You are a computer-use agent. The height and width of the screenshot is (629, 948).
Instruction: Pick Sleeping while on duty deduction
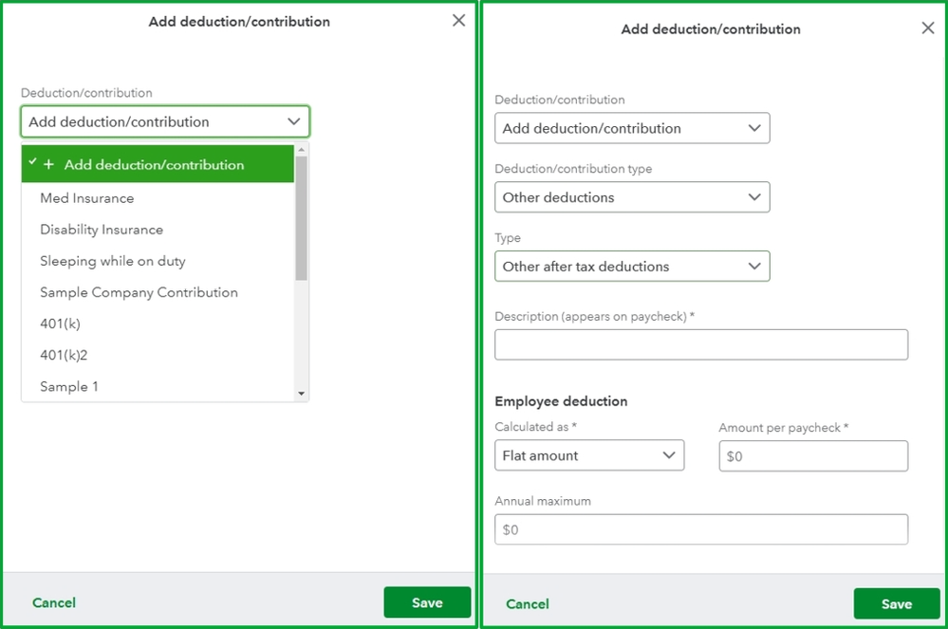click(x=113, y=261)
